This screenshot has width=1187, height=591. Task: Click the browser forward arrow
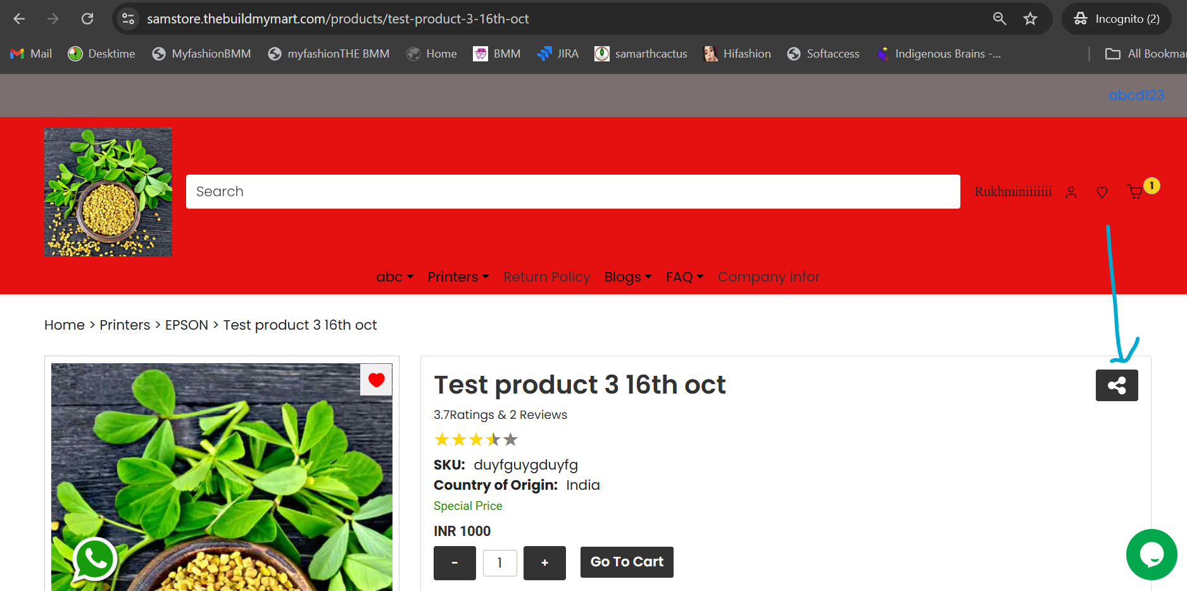click(53, 19)
